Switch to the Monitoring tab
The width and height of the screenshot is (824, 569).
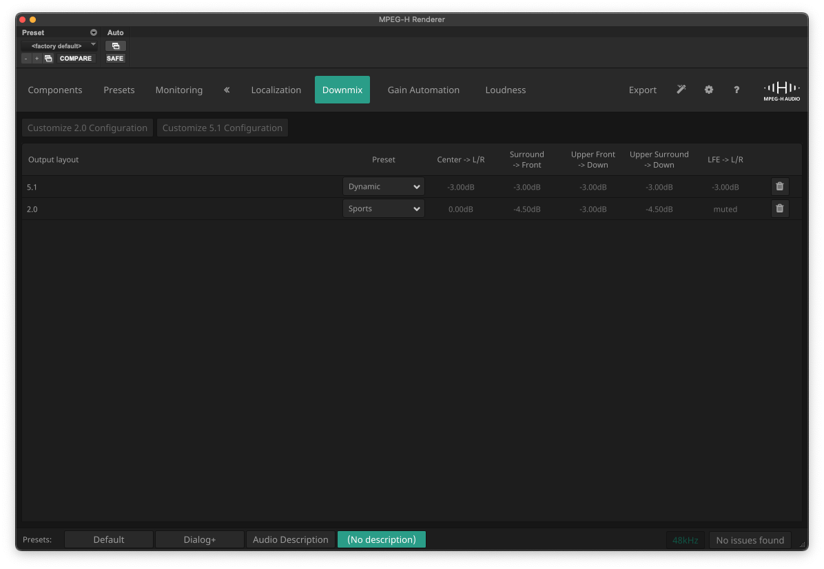click(x=179, y=90)
